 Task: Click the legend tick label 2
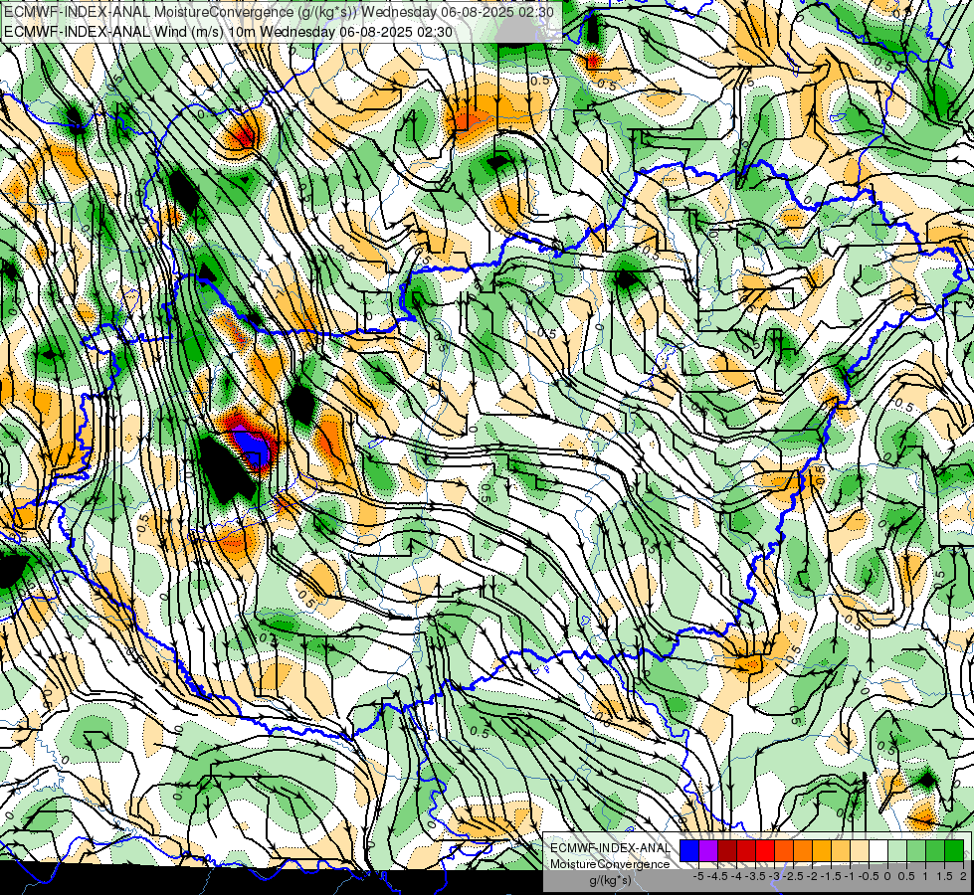(x=963, y=876)
